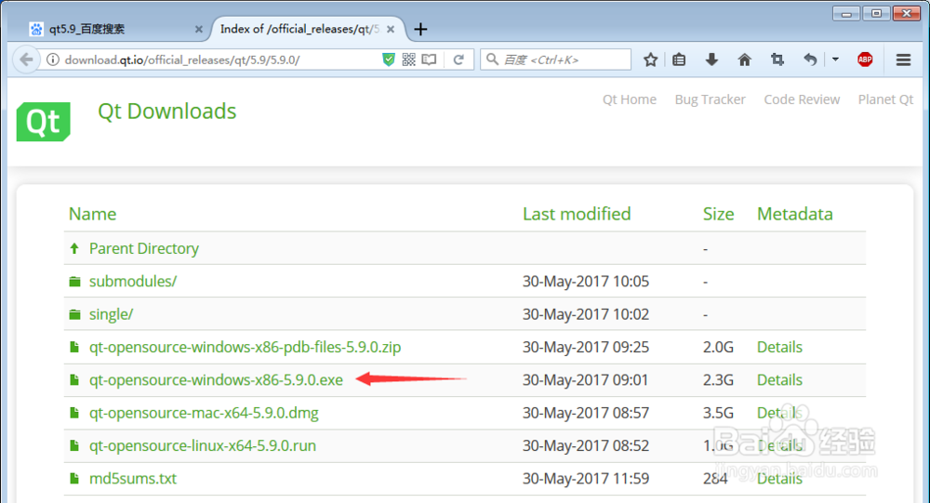Click the address bar URL field
Image resolution: width=930 pixels, height=503 pixels.
[219, 60]
